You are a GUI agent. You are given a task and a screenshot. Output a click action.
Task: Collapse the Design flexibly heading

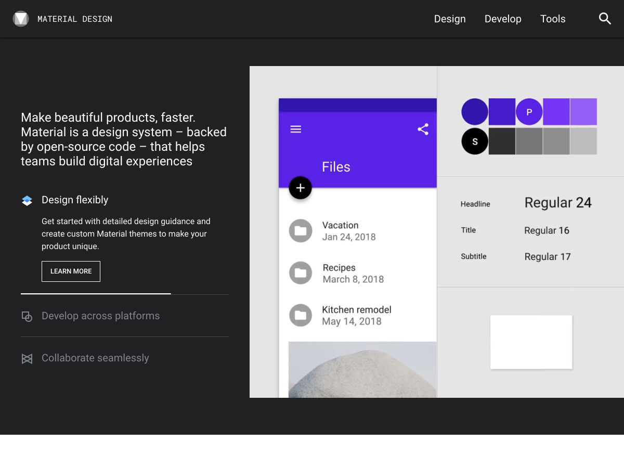75,200
